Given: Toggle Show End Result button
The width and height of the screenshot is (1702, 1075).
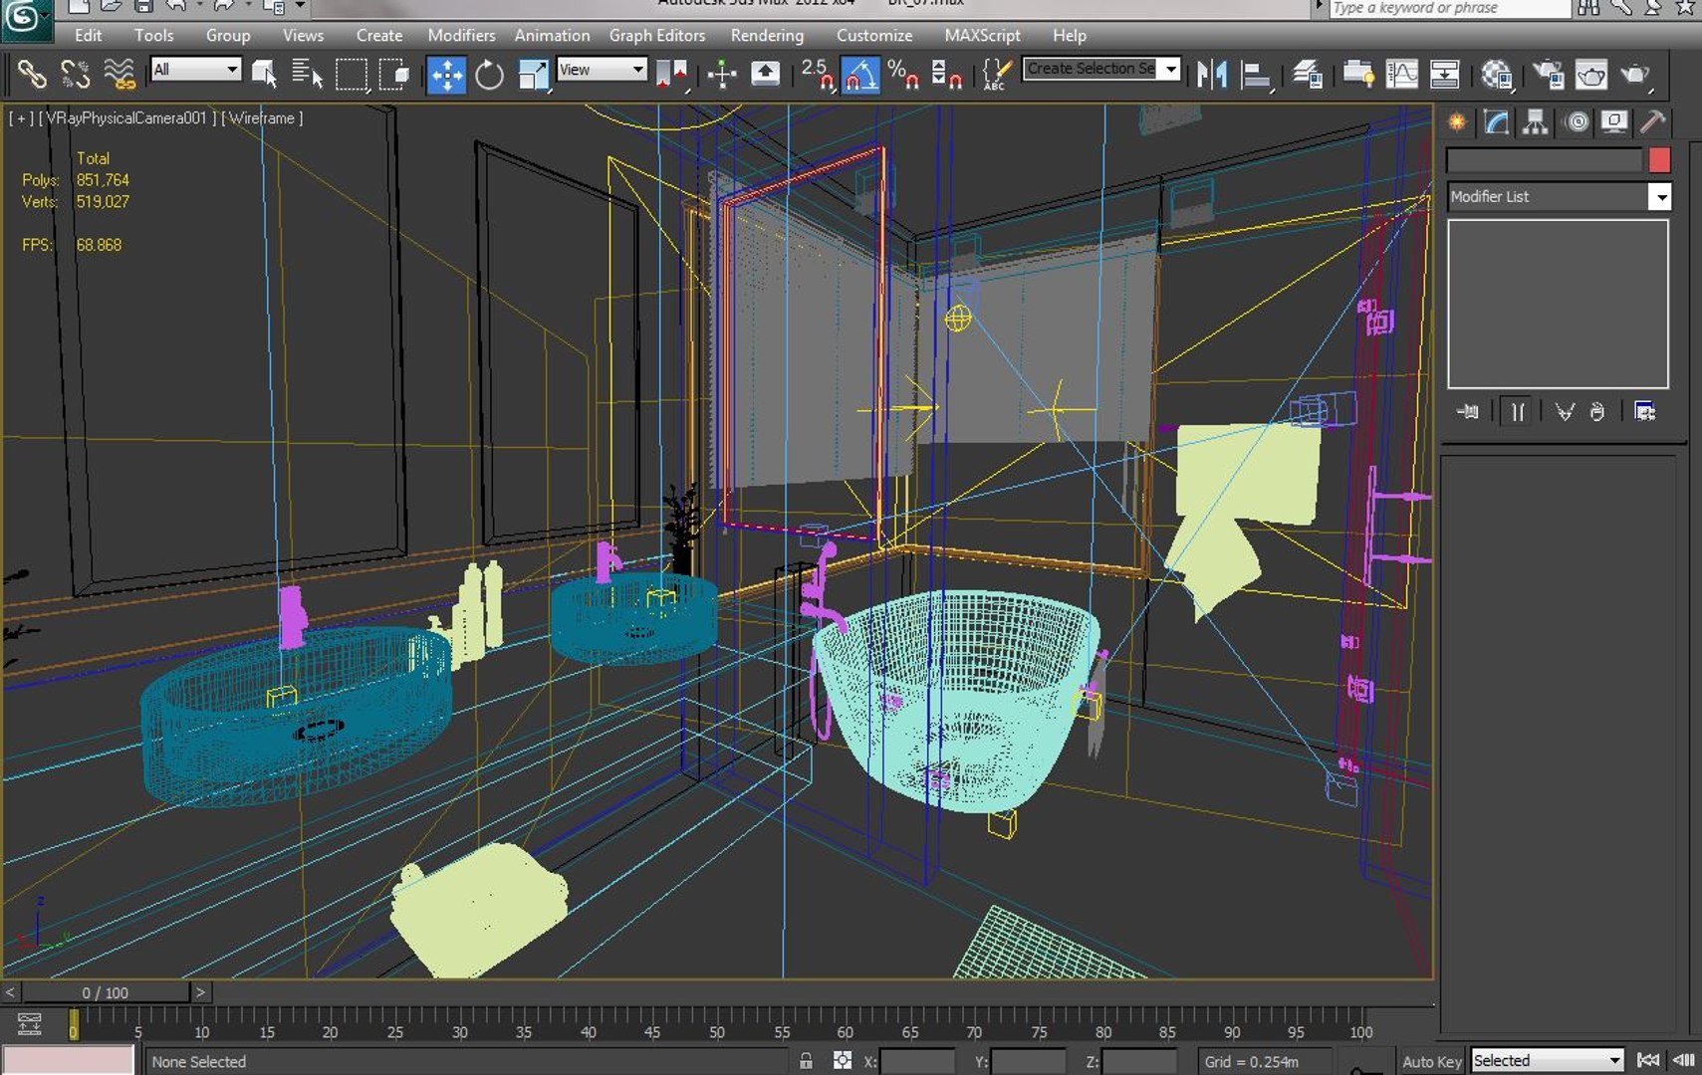Looking at the screenshot, I should pos(1517,411).
